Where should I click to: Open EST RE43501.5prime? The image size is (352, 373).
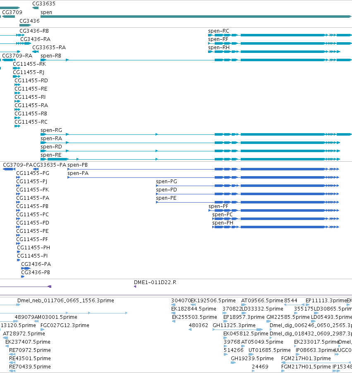30,358
